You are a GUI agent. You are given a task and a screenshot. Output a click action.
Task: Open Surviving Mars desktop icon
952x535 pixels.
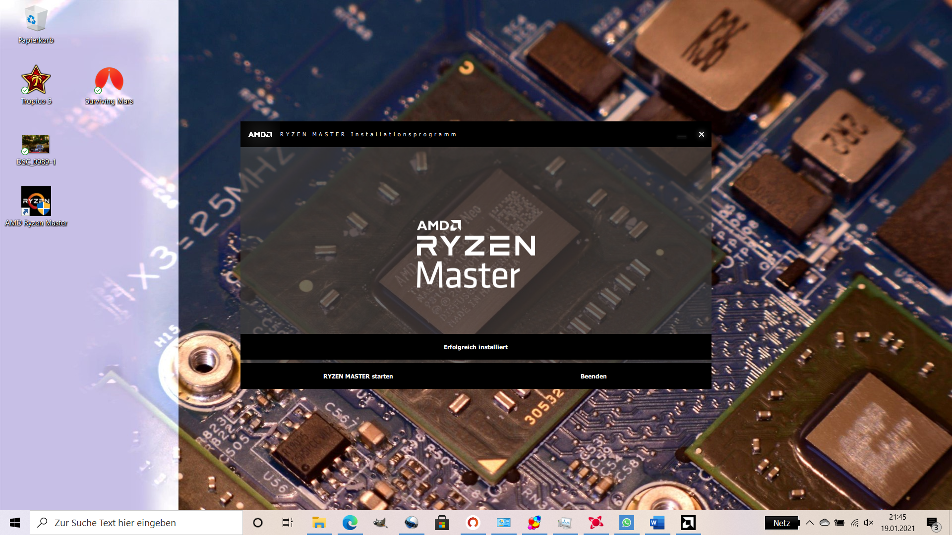109,80
